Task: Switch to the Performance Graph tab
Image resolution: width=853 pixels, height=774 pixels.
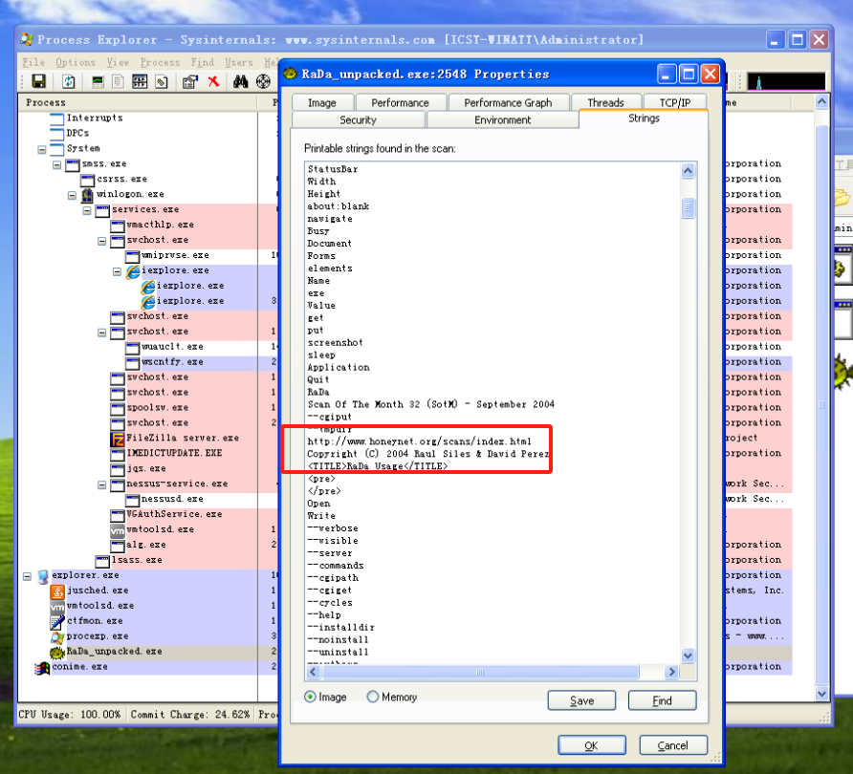Action: tap(508, 103)
